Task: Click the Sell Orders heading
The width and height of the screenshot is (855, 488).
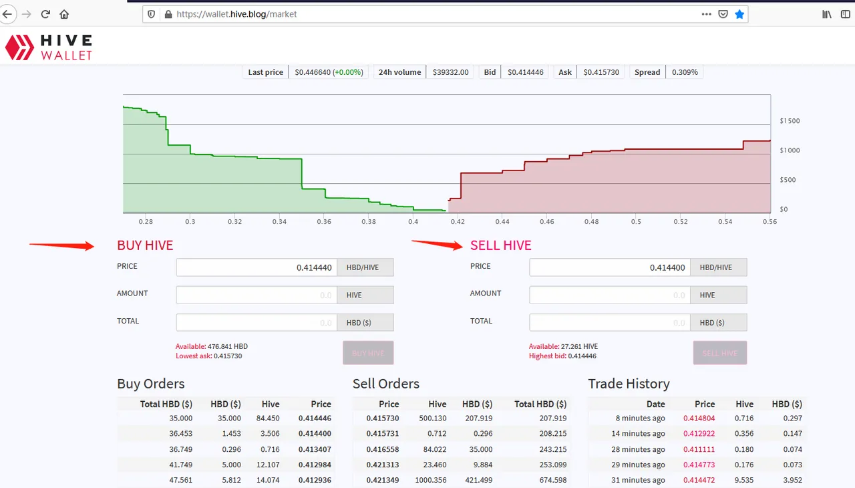Action: (x=386, y=384)
